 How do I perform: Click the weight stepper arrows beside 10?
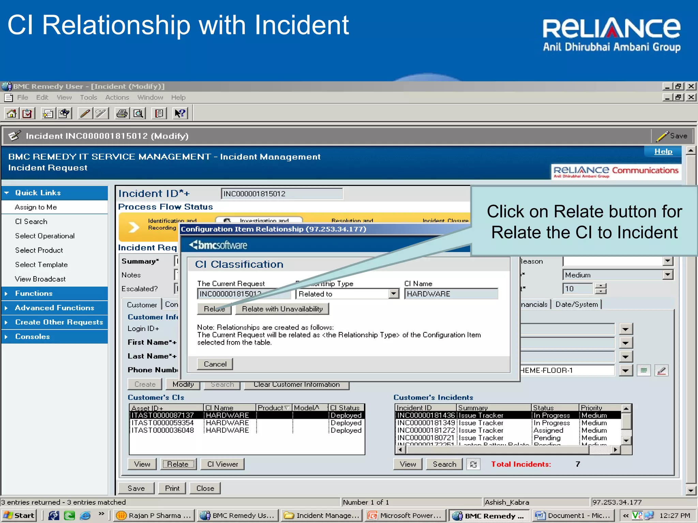[x=601, y=288]
